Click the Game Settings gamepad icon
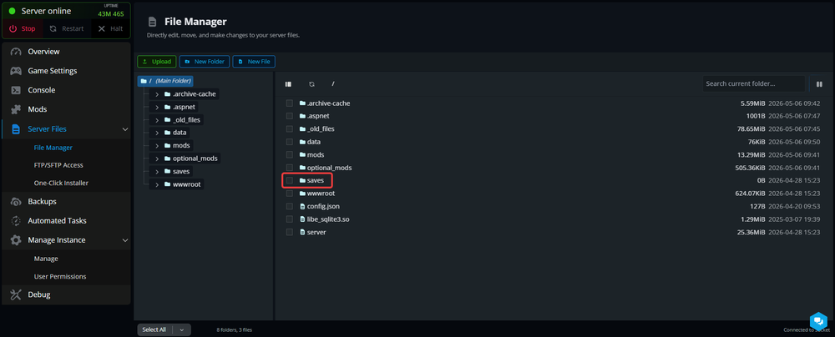This screenshot has height=337, width=835. (x=16, y=71)
